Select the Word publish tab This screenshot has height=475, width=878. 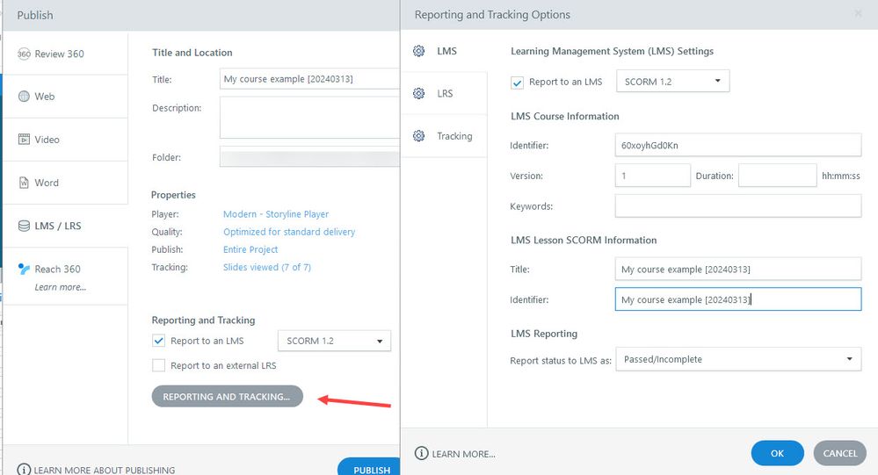(x=65, y=183)
